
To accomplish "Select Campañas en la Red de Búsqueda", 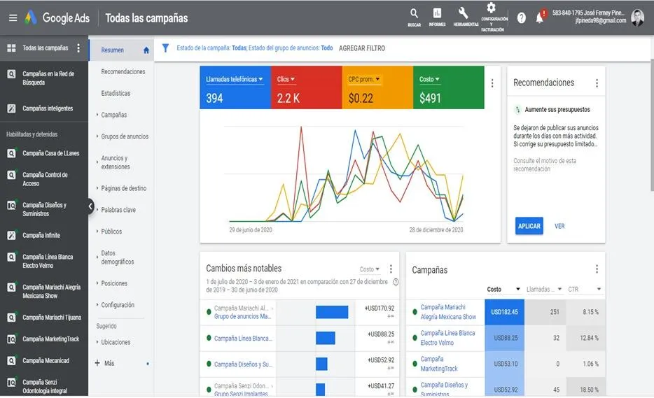I will 48,78.
